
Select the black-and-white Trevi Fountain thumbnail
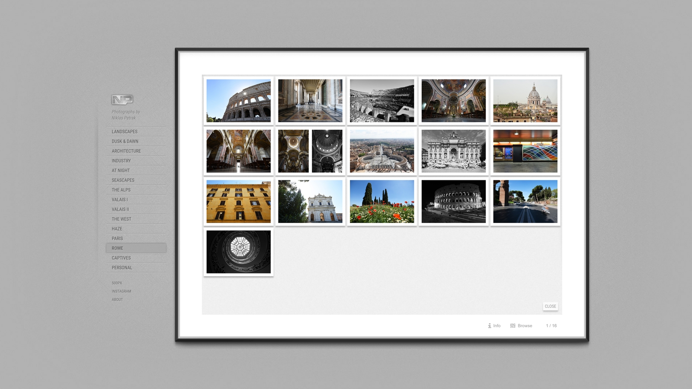453,151
